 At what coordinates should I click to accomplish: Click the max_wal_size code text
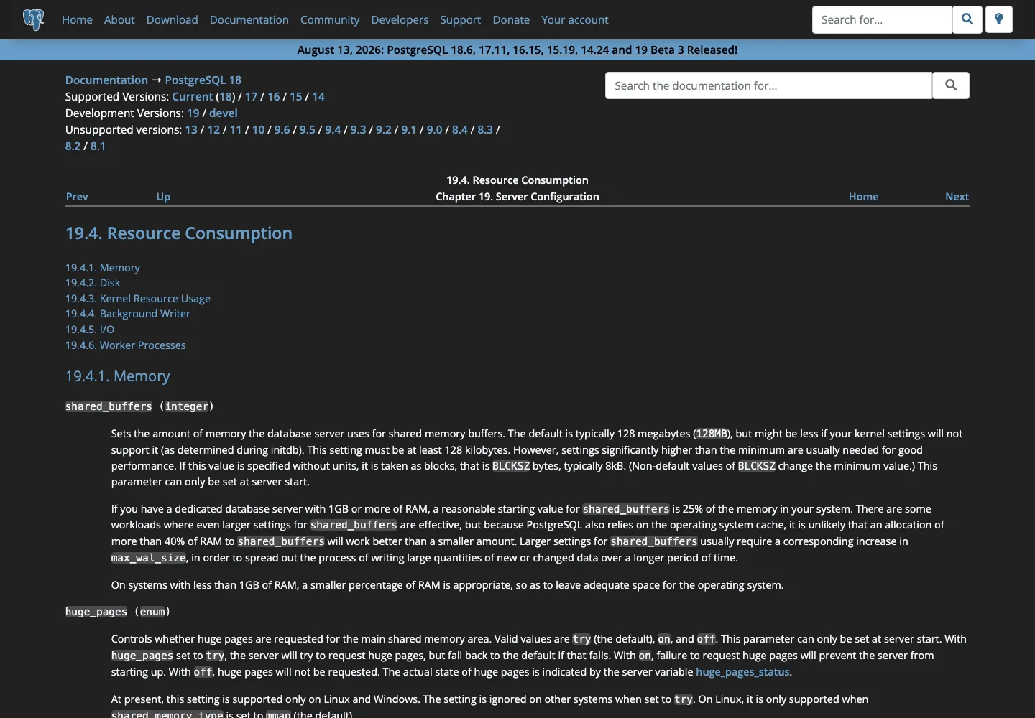point(149,558)
